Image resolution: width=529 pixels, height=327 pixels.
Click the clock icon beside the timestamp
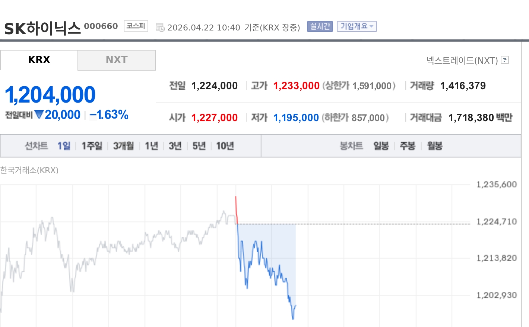(159, 27)
